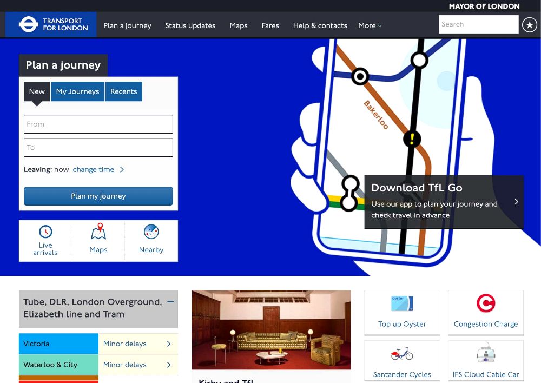Open Nearby radar icon
541x383 pixels.
tap(151, 232)
